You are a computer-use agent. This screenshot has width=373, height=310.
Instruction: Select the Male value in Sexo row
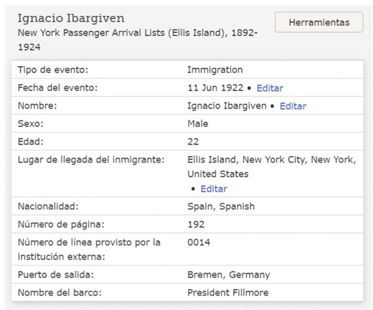click(x=198, y=124)
